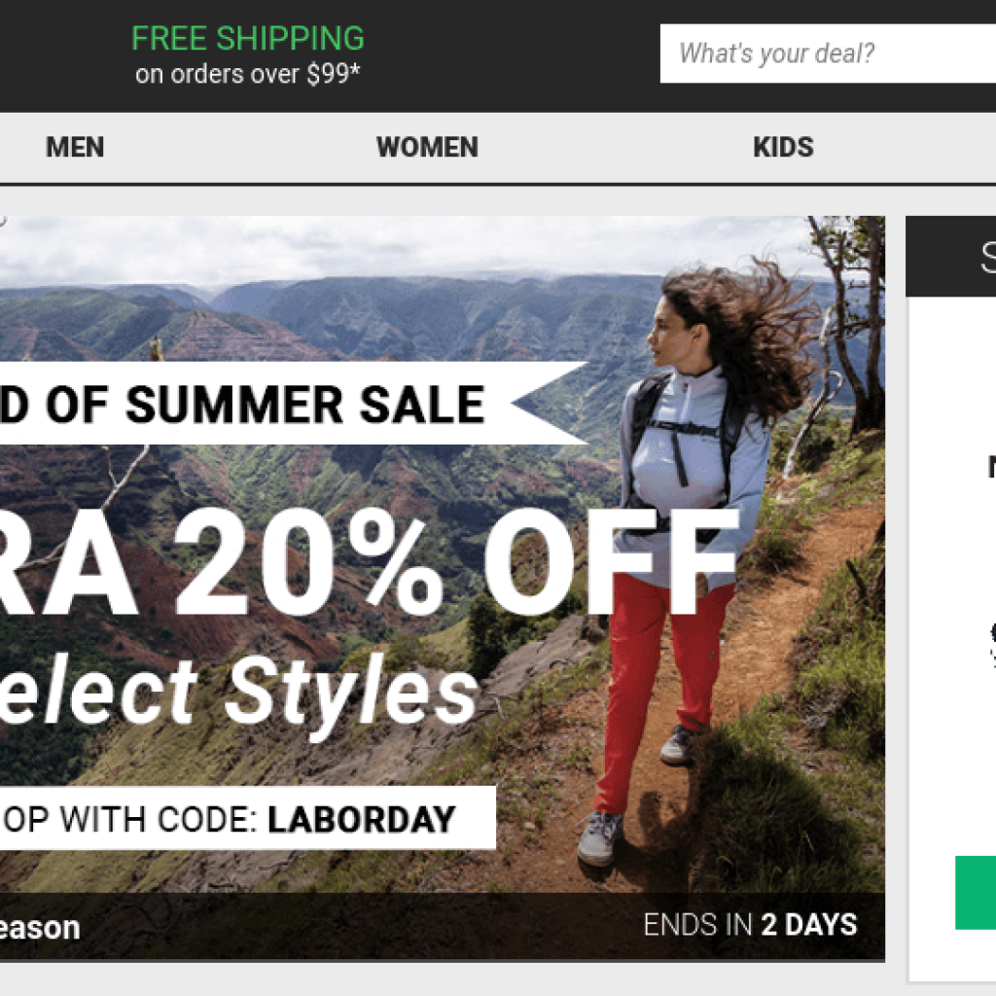Open the MEN navigation menu
Screen dimensions: 996x996
75,148
